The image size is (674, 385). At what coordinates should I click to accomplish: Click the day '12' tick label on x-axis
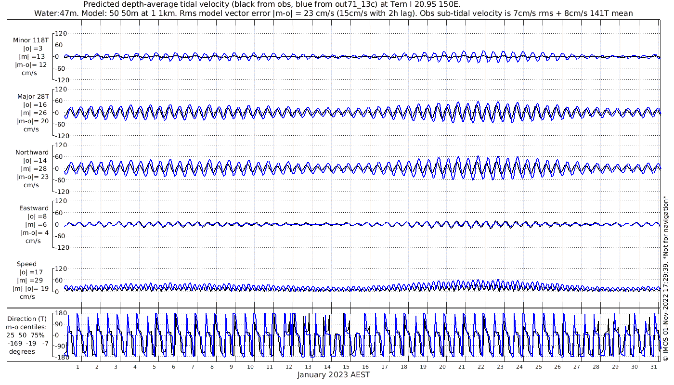(x=288, y=367)
